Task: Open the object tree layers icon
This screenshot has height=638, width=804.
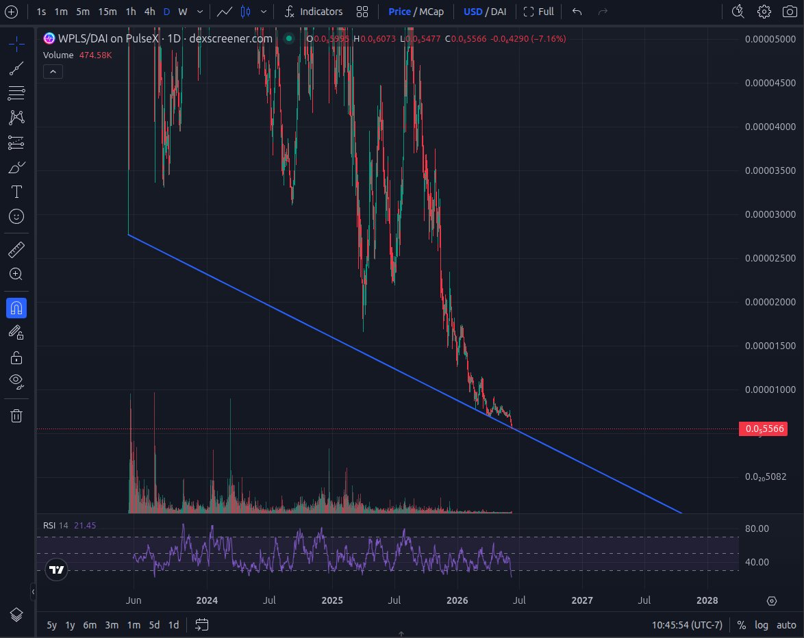Action: 16,615
